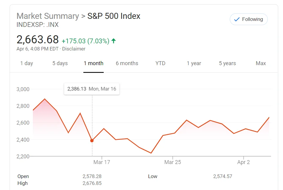Viewport: 283px width, 190px height.
Task: Click the S&P 500 Index title
Action: click(x=114, y=16)
